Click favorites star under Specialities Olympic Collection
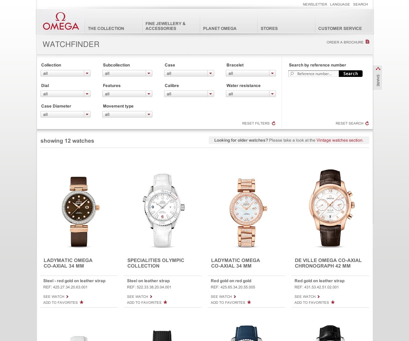Image resolution: width=409 pixels, height=341 pixels. (165, 302)
